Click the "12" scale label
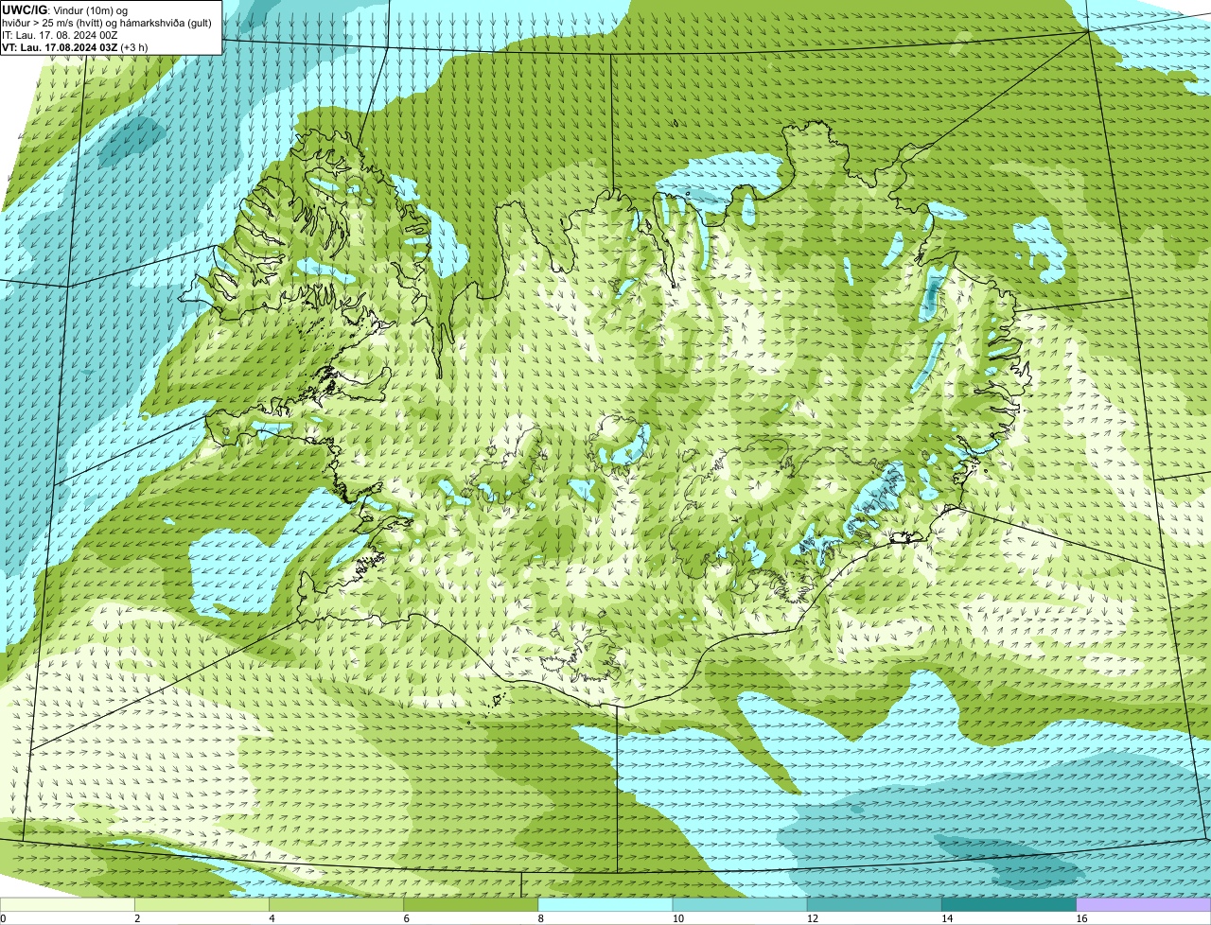This screenshot has height=925, width=1211. (x=812, y=918)
